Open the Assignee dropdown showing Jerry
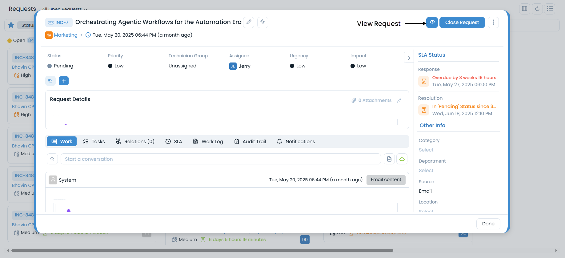 click(x=240, y=66)
